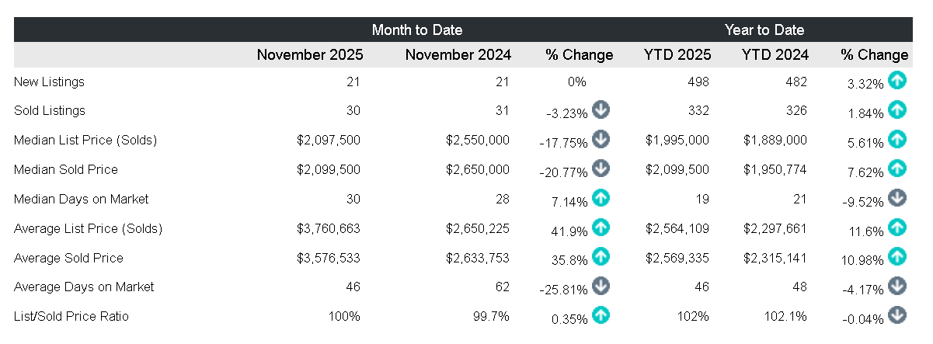
Task: Click the up arrow next to 35.8%
Action: pos(601,257)
